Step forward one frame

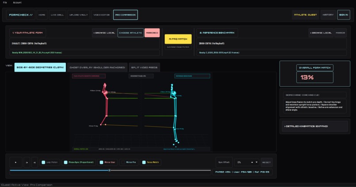(34, 162)
